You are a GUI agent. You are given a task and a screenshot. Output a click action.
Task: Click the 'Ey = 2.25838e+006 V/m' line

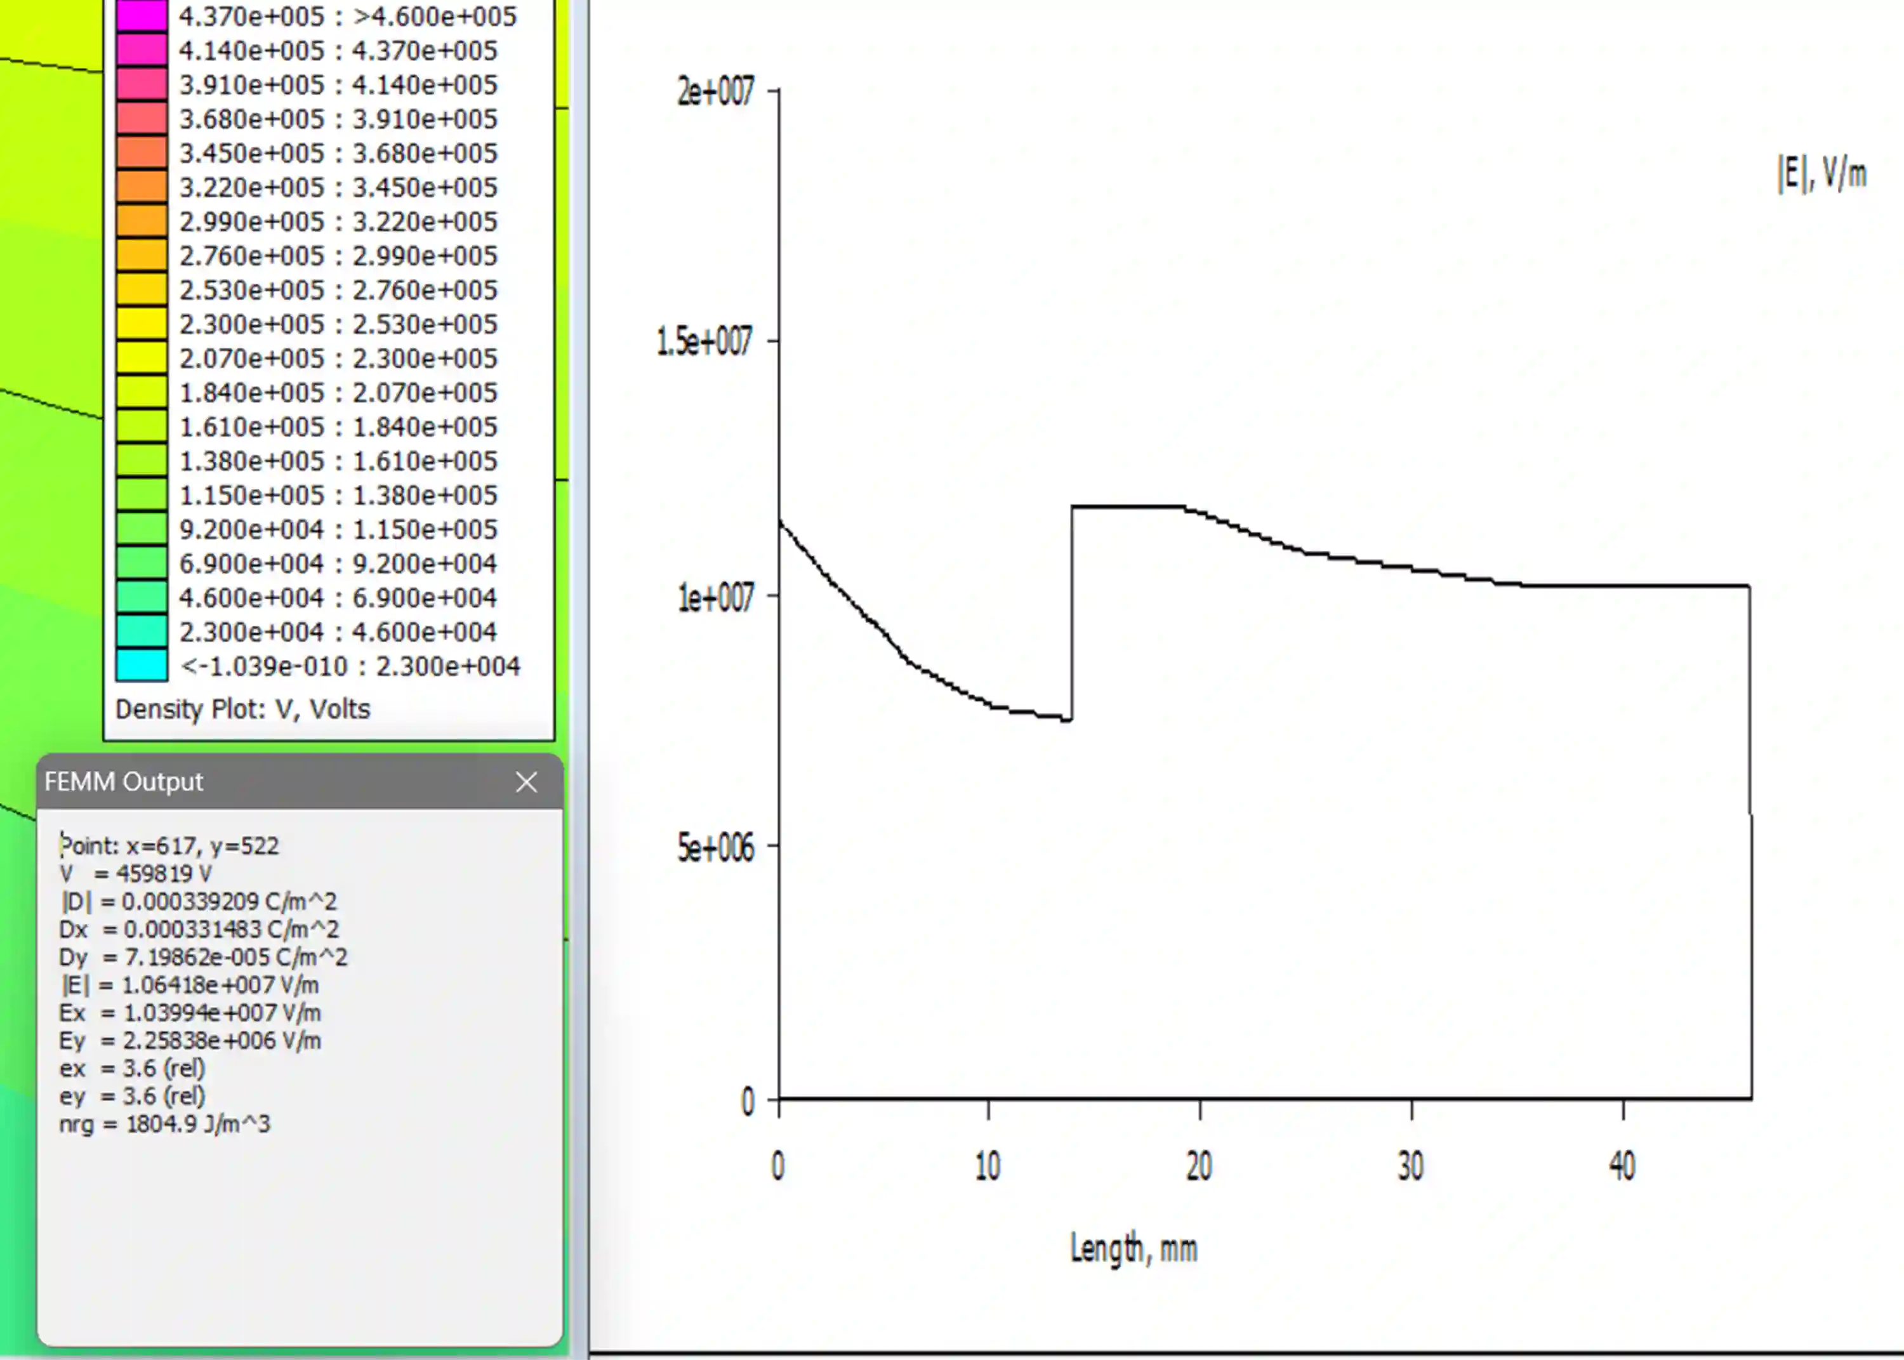click(x=190, y=1040)
